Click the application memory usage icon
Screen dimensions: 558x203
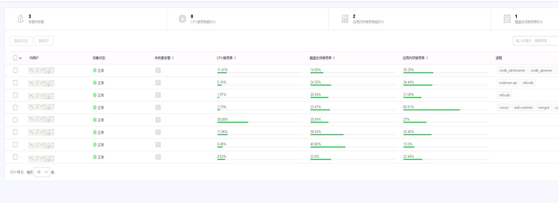point(345,19)
